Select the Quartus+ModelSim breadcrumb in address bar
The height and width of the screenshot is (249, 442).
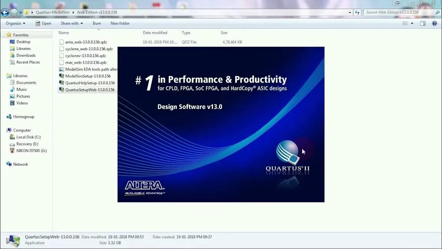pos(52,12)
